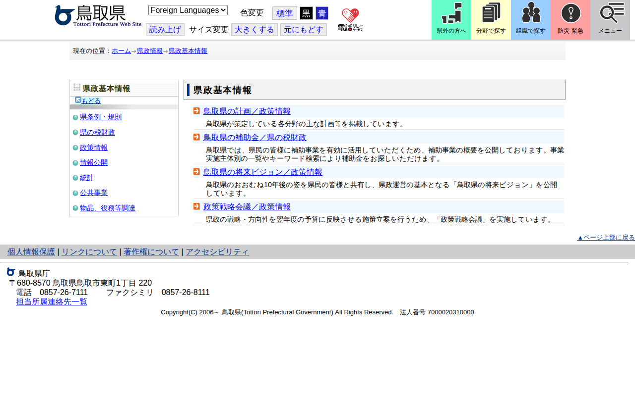Click the 分野で探す search icon

[x=491, y=20]
